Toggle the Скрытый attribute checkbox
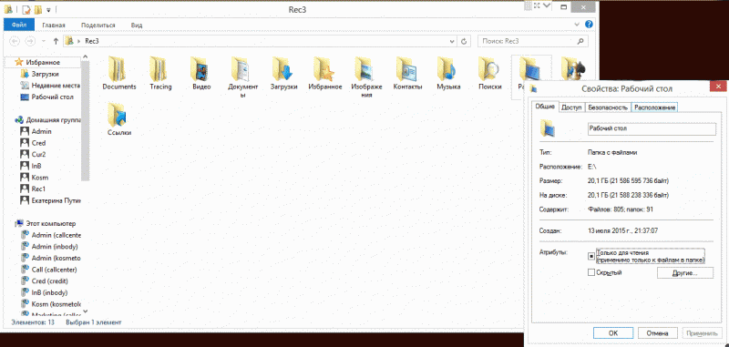The image size is (729, 347). (x=591, y=272)
